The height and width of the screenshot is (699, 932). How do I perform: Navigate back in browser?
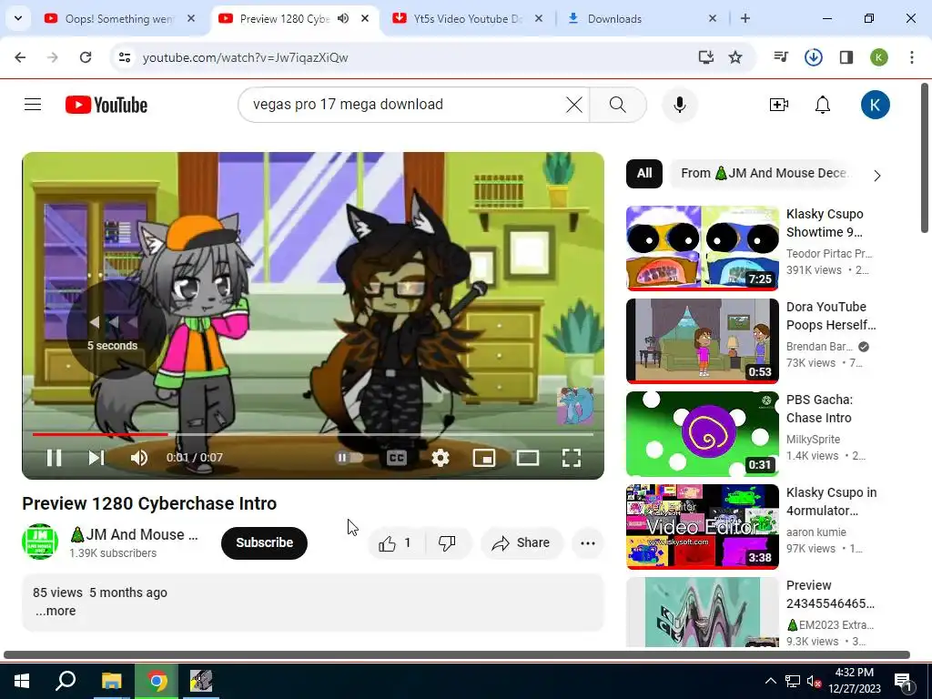20,57
